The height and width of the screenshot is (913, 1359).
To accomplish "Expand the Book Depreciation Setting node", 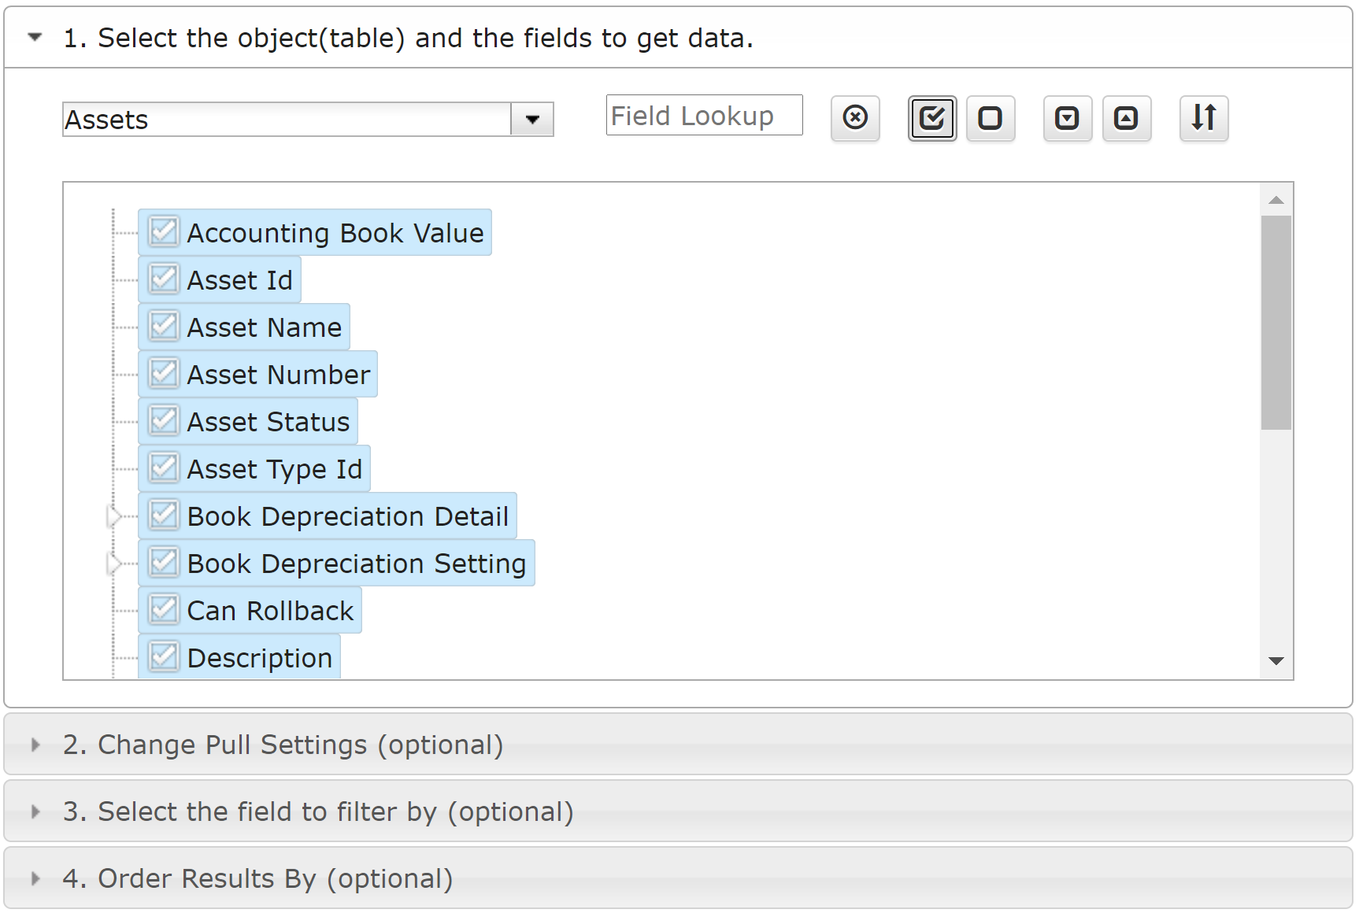I will pyautogui.click(x=114, y=564).
